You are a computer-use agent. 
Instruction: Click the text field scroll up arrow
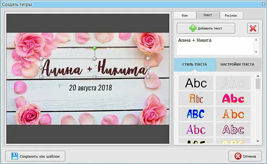click(256, 39)
